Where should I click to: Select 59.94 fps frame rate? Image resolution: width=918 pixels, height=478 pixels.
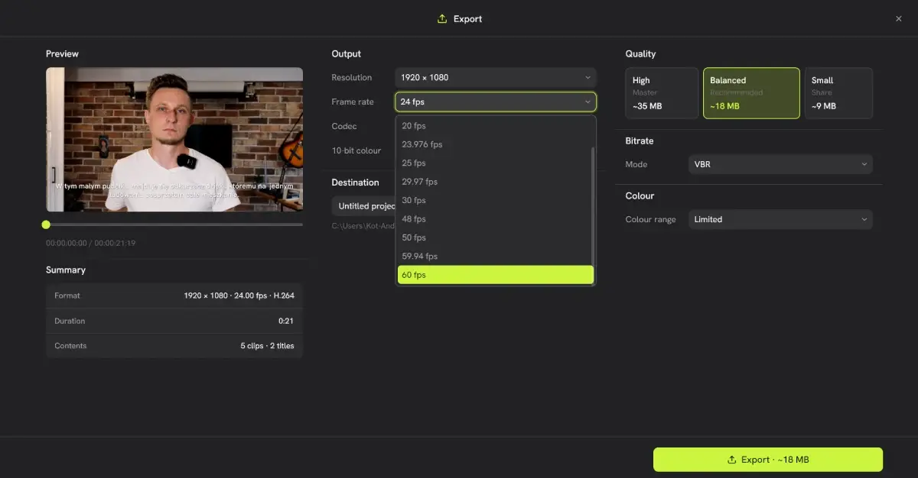click(x=494, y=256)
